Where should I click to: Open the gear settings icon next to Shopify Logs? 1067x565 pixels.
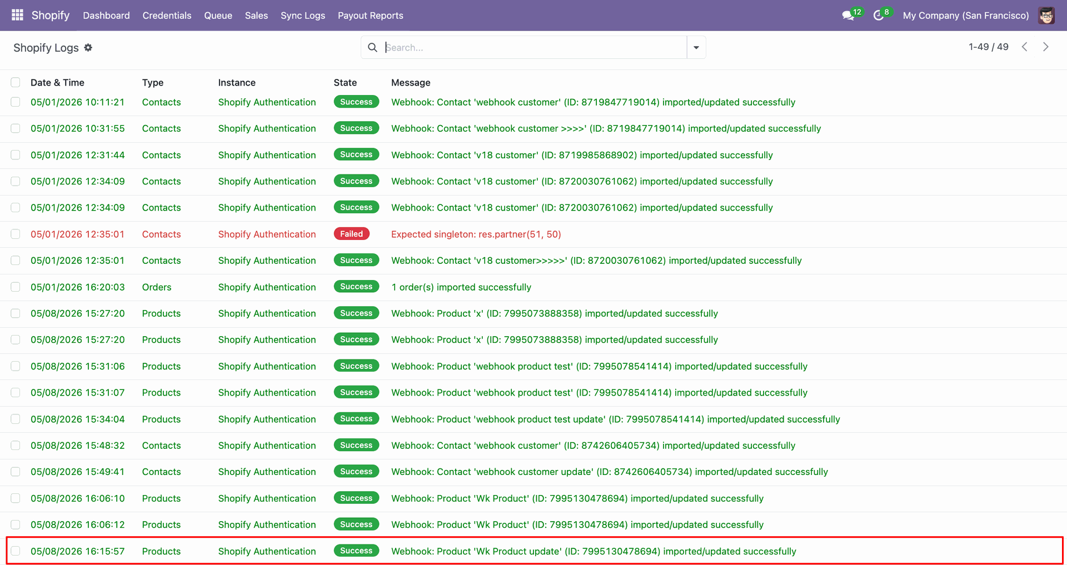(88, 48)
